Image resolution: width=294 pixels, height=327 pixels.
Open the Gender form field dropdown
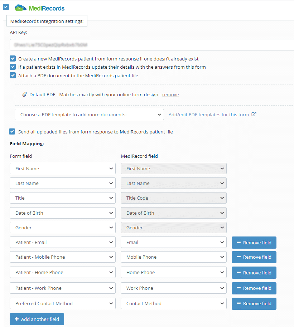tap(62, 228)
